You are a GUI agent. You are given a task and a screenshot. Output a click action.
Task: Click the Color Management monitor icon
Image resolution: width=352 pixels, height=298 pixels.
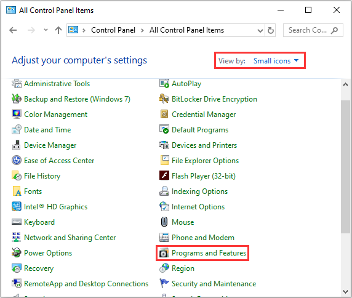point(17,115)
